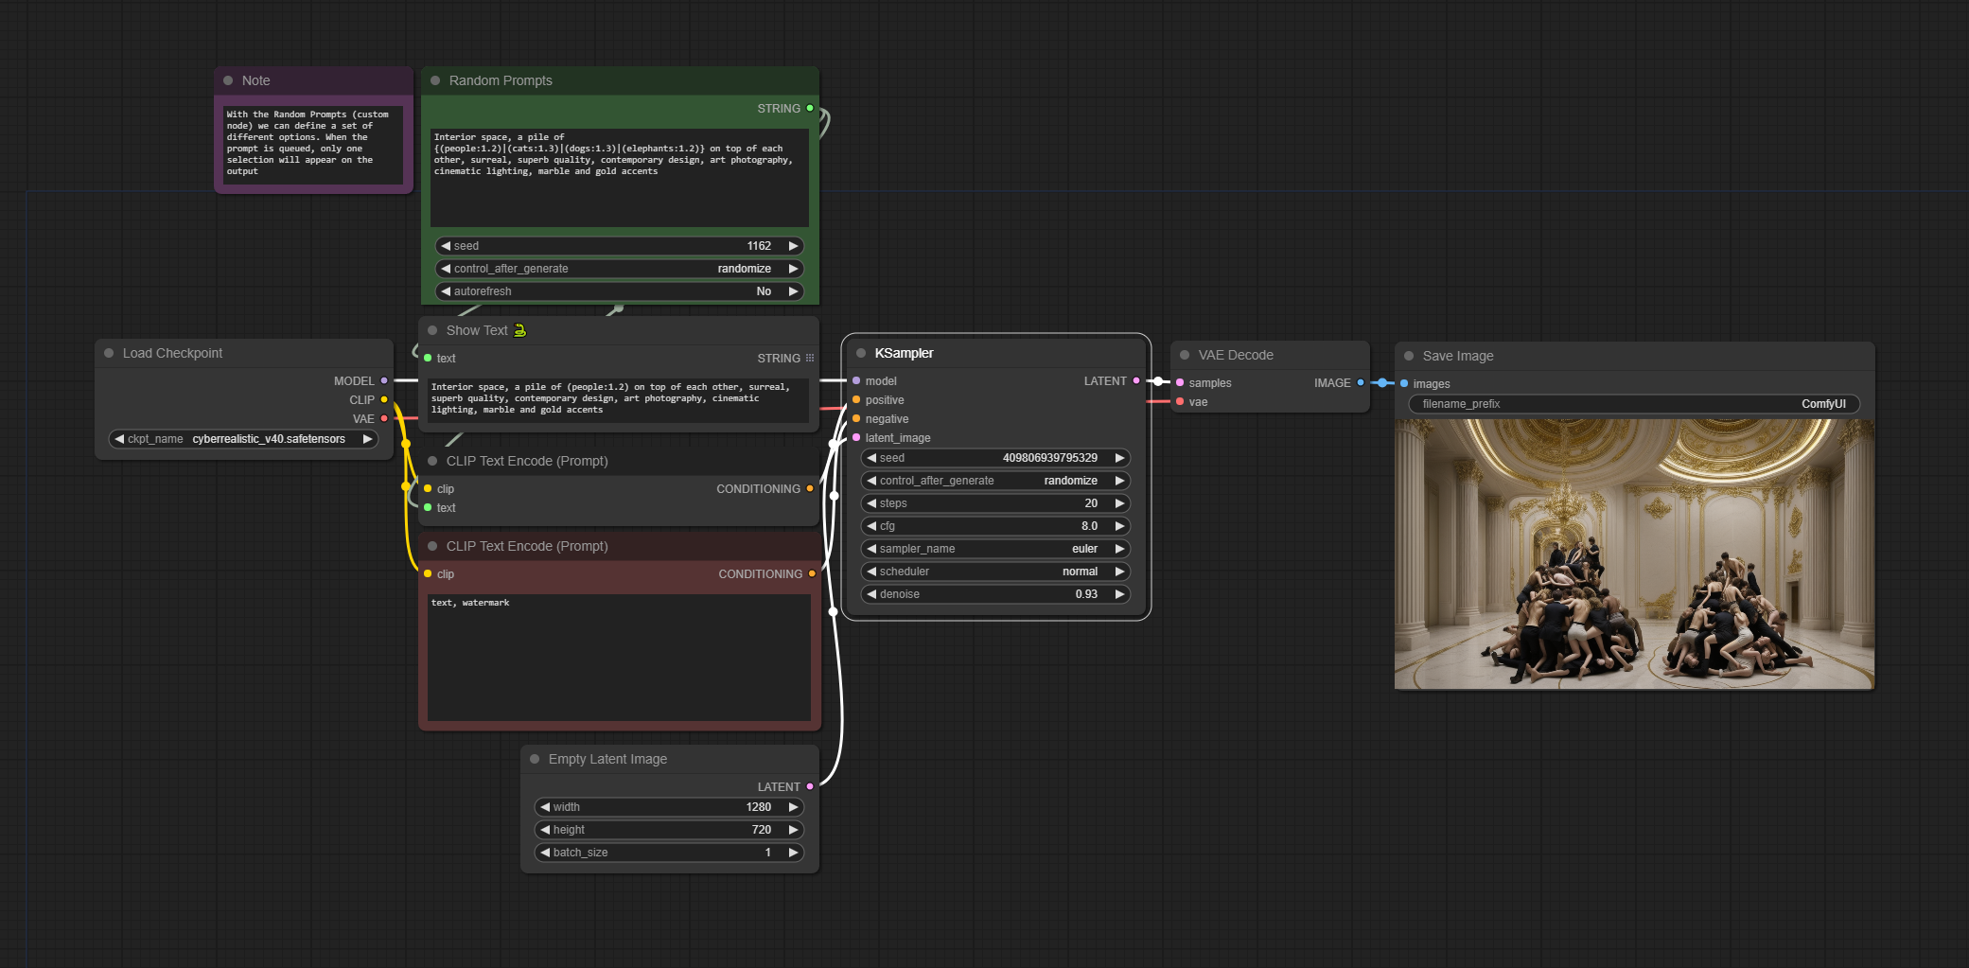Screen dimensions: 1969x968
Task: Increase latent width with right arrow
Action: (794, 807)
